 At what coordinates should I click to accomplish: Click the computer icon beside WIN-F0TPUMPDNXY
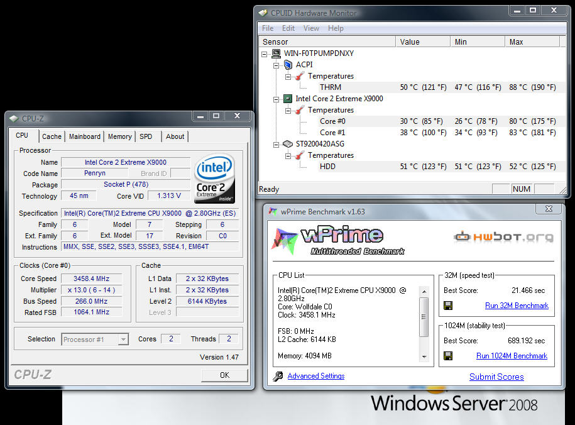(276, 53)
